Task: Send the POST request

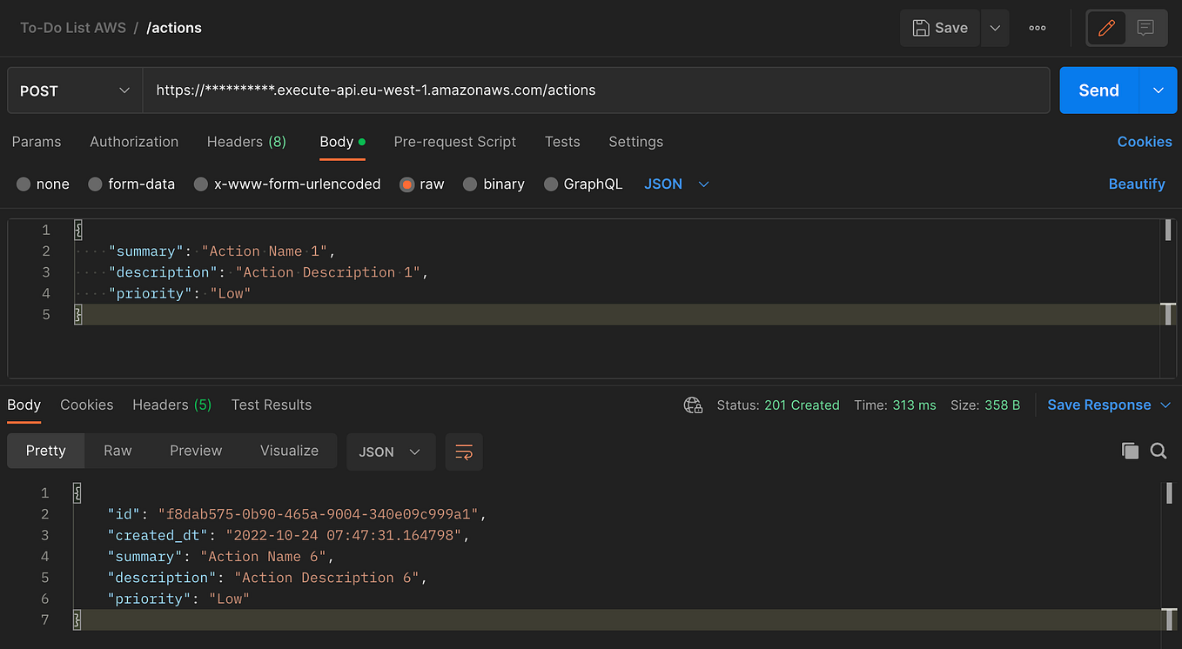Action: click(x=1098, y=90)
